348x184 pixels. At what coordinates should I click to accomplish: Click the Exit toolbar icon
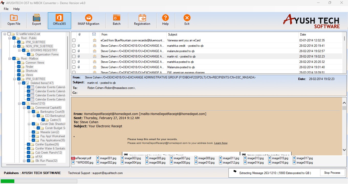coord(187,18)
